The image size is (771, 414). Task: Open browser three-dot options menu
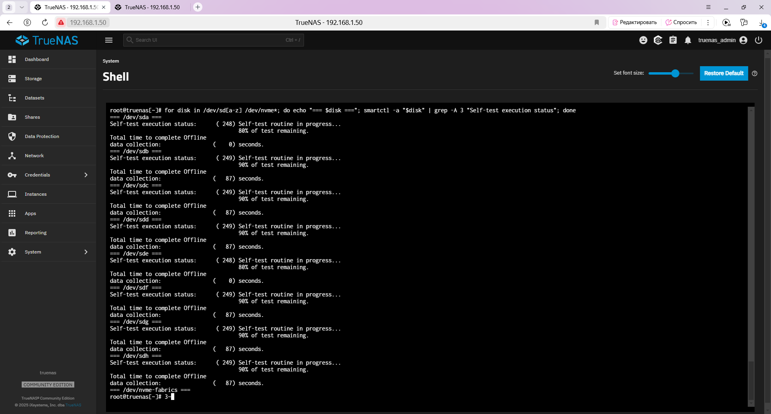coord(708,22)
